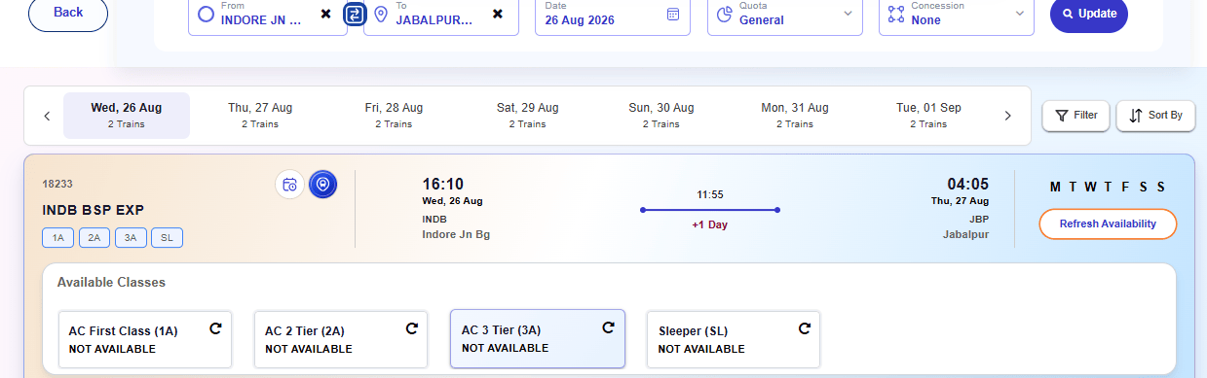Go Back to previous page
The width and height of the screenshot is (1207, 378).
[68, 13]
